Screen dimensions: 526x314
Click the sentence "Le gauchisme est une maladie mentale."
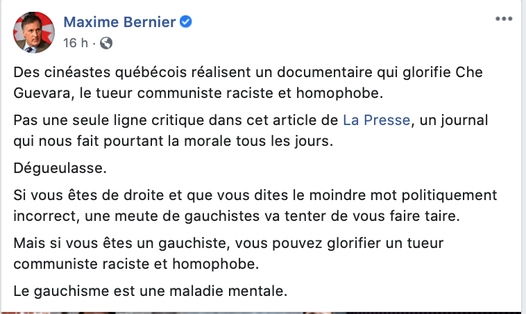coord(151,291)
